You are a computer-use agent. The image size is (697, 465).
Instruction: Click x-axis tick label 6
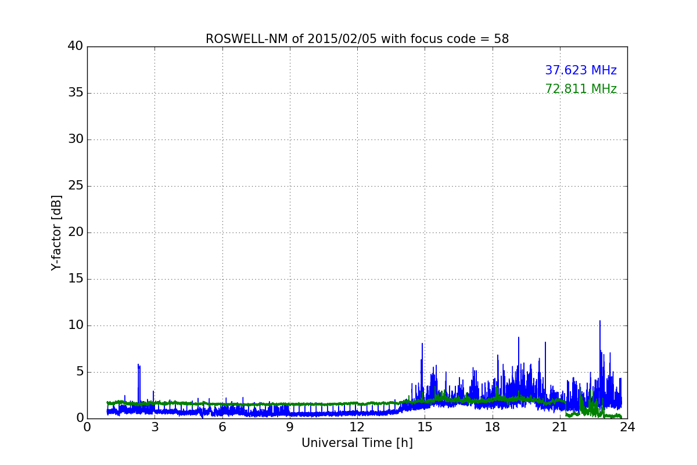point(222,427)
